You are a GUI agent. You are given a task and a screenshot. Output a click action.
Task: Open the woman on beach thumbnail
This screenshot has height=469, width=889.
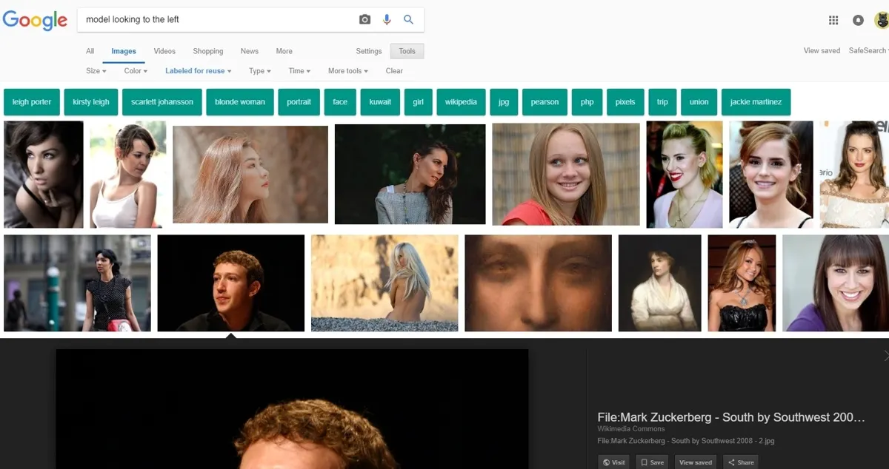(x=384, y=283)
